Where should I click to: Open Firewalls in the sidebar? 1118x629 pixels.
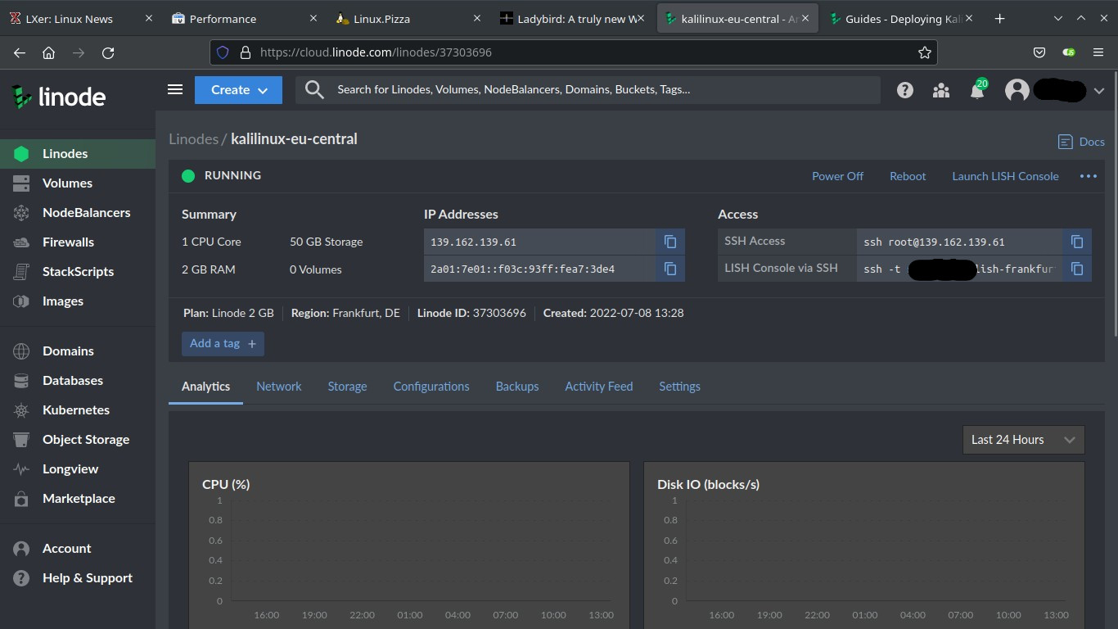[x=78, y=242]
